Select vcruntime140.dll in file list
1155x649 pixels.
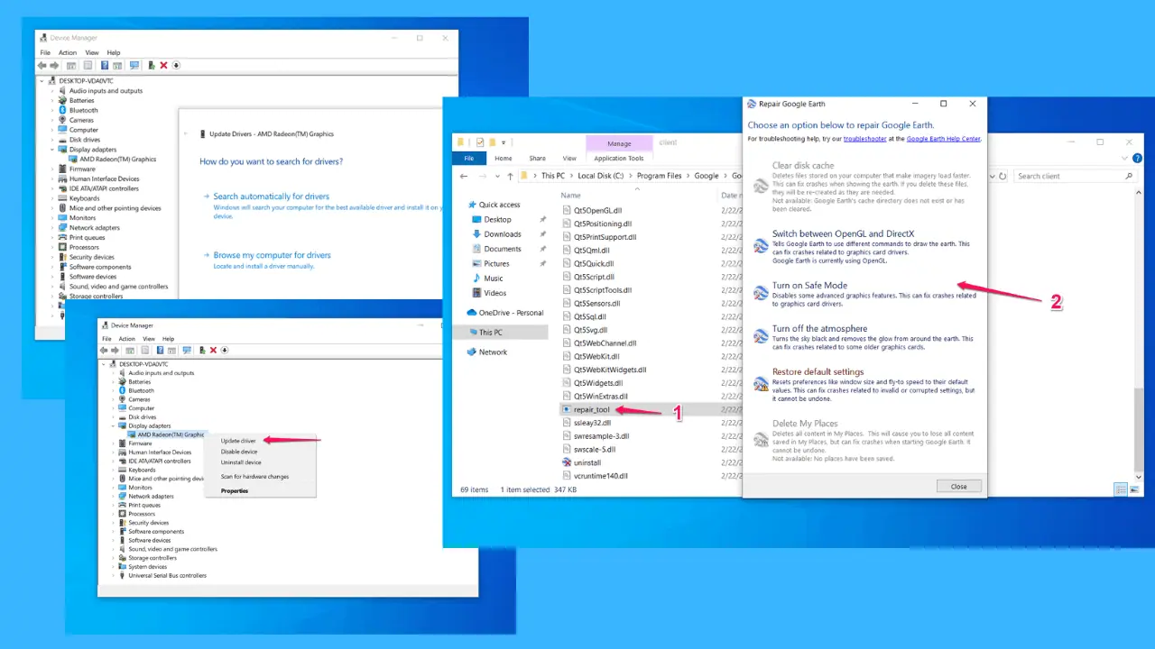(600, 476)
